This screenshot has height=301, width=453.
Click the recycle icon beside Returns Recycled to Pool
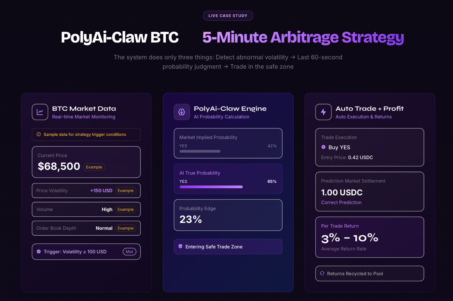pyautogui.click(x=322, y=273)
